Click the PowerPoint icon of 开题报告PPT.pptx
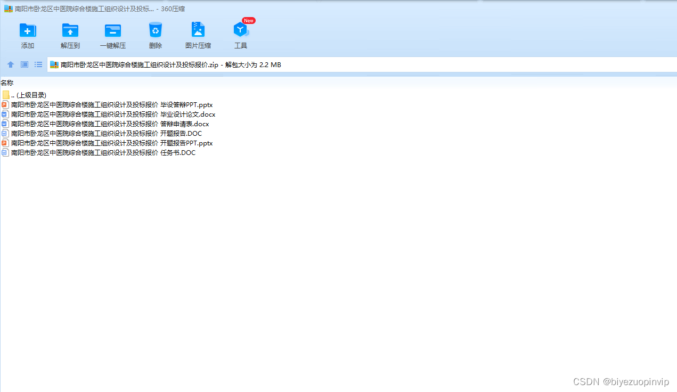The image size is (677, 392). tap(5, 143)
